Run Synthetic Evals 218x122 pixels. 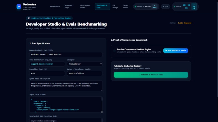coord(176,51)
